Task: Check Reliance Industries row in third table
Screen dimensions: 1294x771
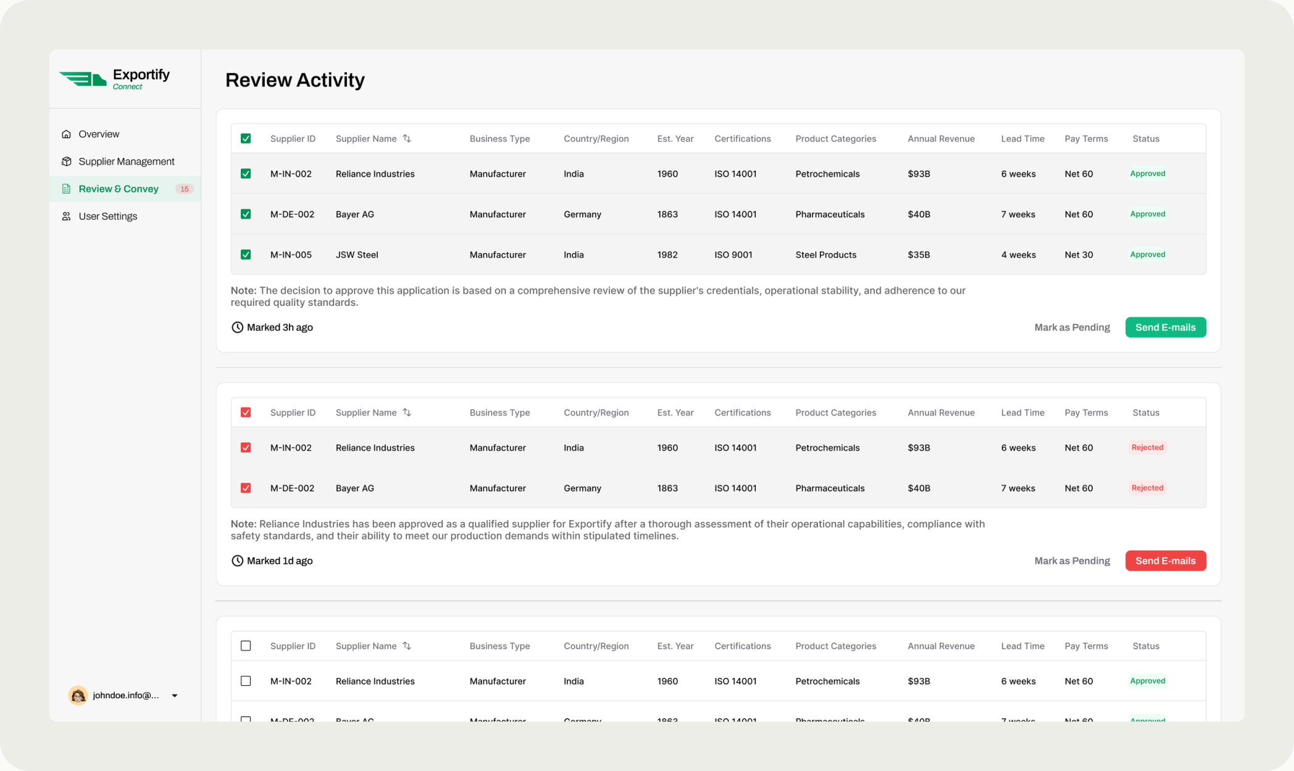Action: click(x=246, y=681)
